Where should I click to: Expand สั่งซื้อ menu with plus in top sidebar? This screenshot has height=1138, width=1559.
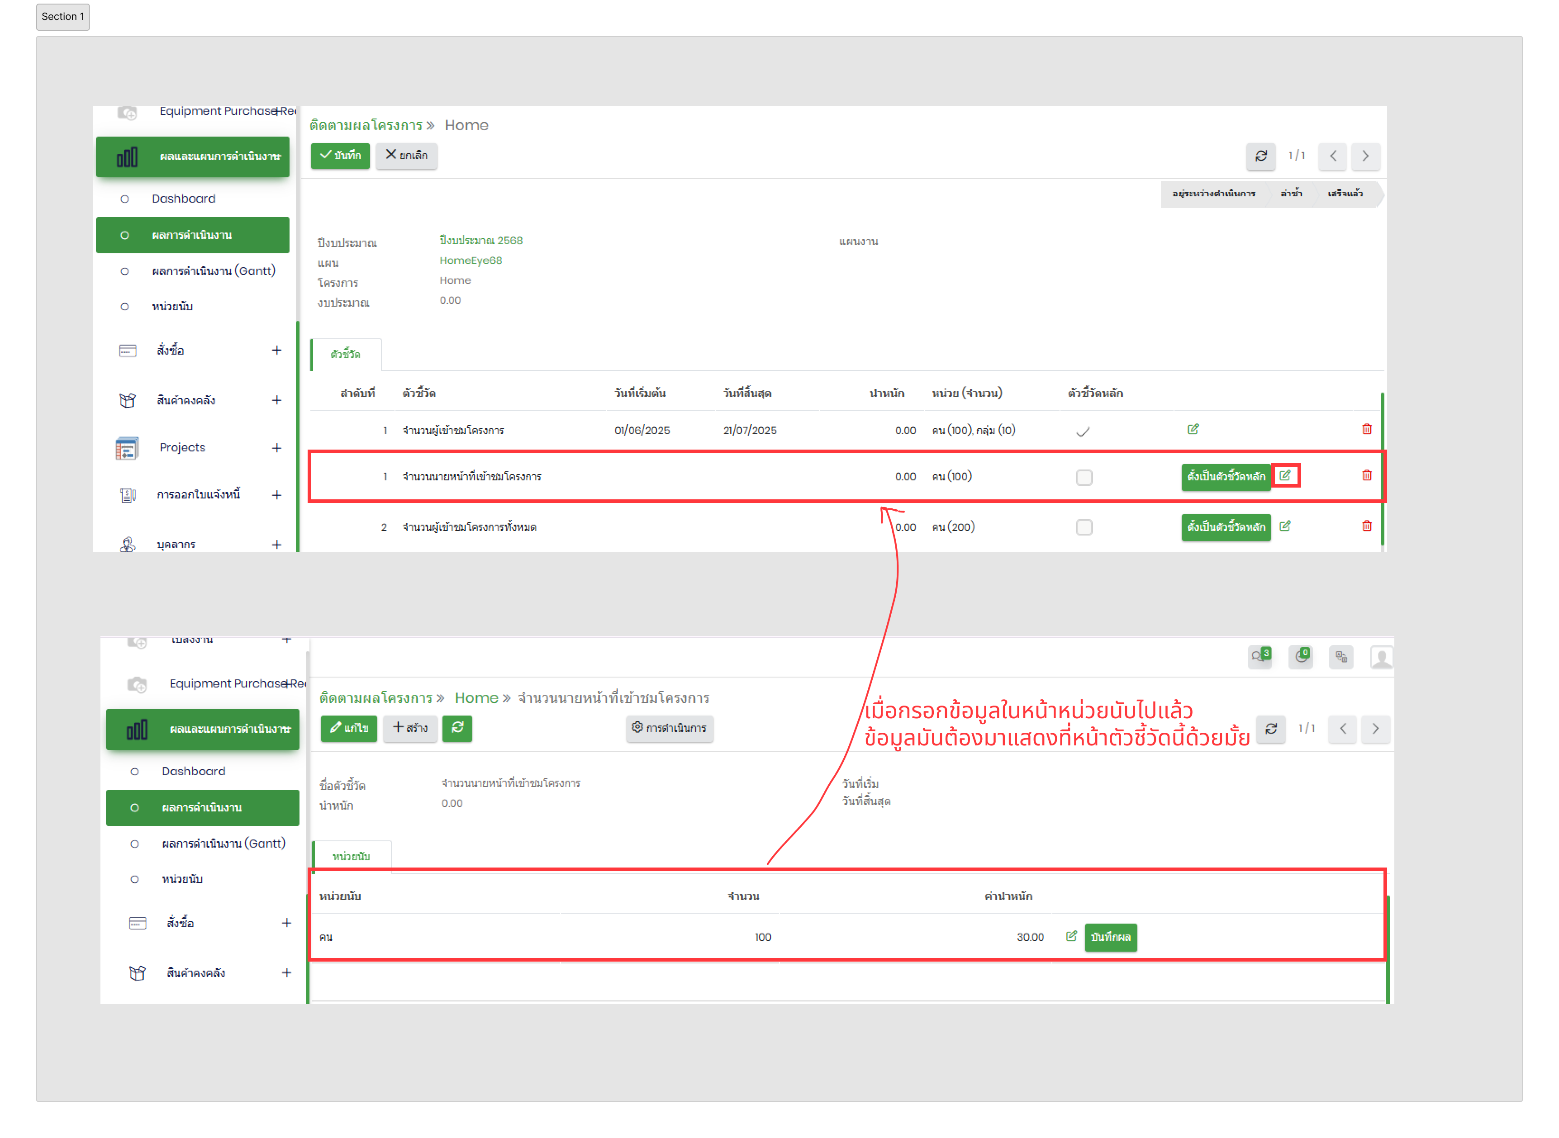coord(276,351)
